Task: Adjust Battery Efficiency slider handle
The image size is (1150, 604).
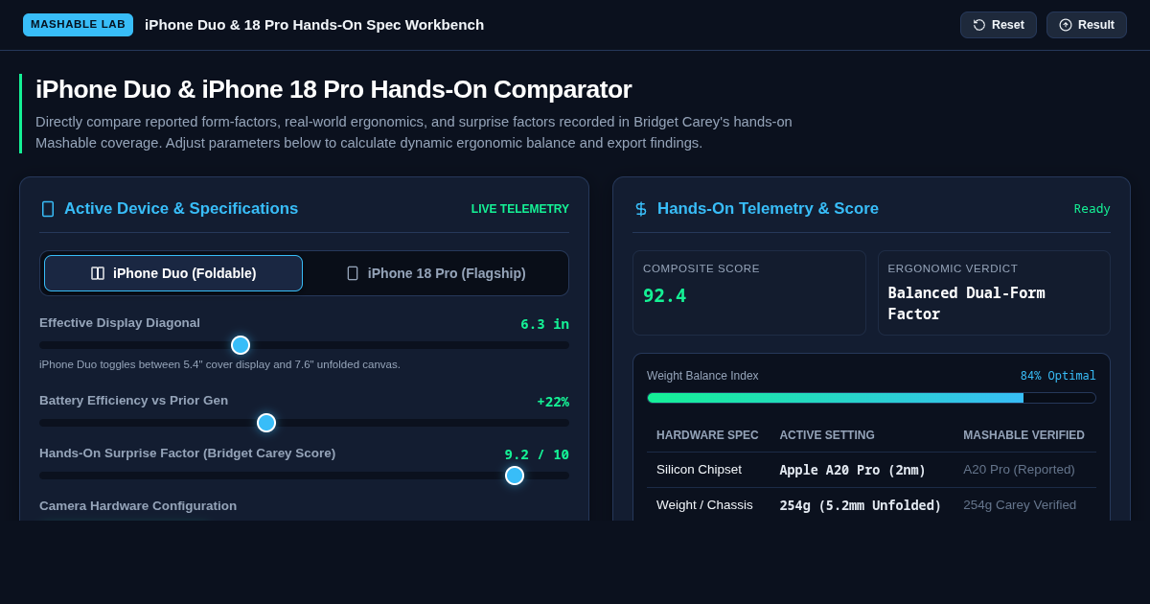Action: click(x=266, y=423)
